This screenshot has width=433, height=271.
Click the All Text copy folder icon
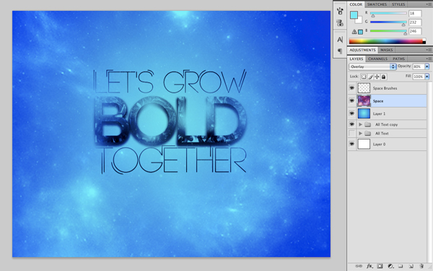tap(367, 125)
